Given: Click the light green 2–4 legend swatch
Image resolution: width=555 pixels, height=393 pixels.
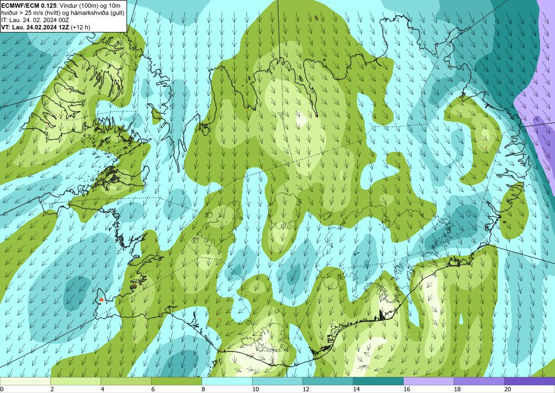Looking at the screenshot, I should [x=75, y=381].
